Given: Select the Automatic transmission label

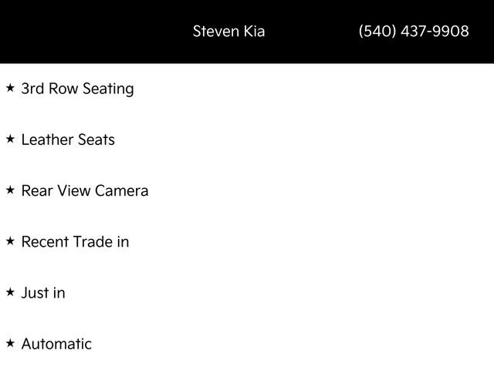Looking at the screenshot, I should pos(56,344).
